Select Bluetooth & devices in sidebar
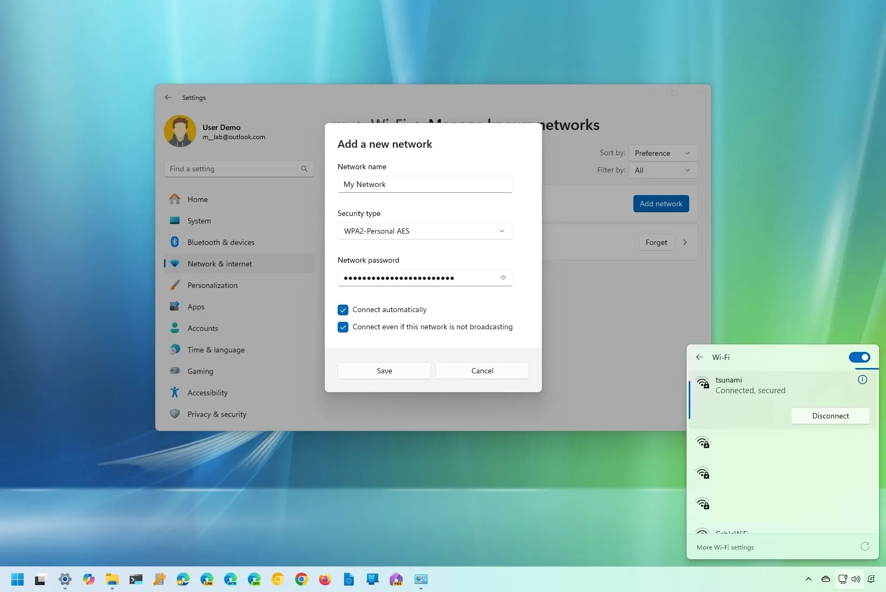The height and width of the screenshot is (592, 886). click(239, 242)
